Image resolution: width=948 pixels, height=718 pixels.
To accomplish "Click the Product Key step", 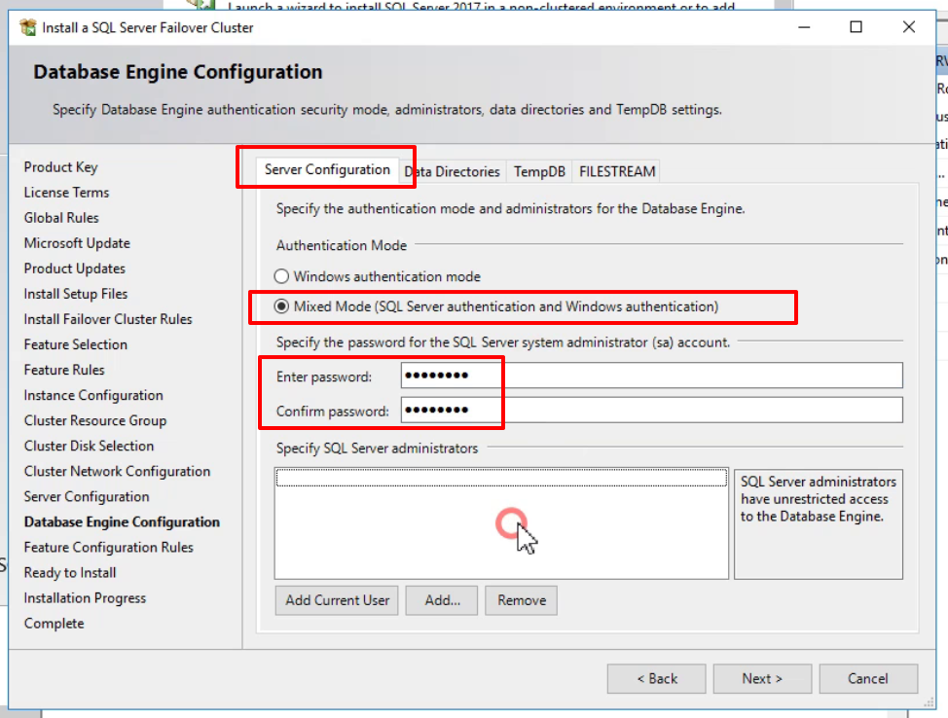I will 60,166.
